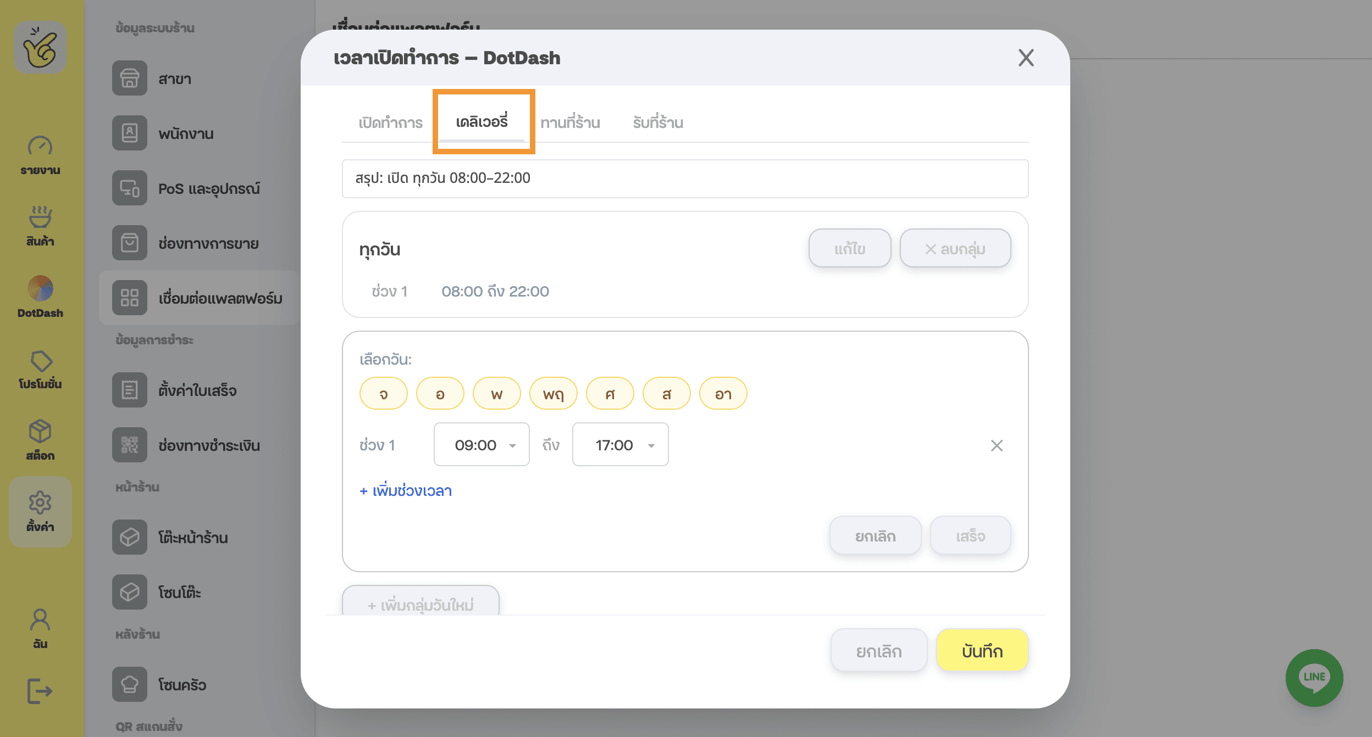Open the ตั้งค่า settings gear icon
The width and height of the screenshot is (1372, 737).
[40, 511]
